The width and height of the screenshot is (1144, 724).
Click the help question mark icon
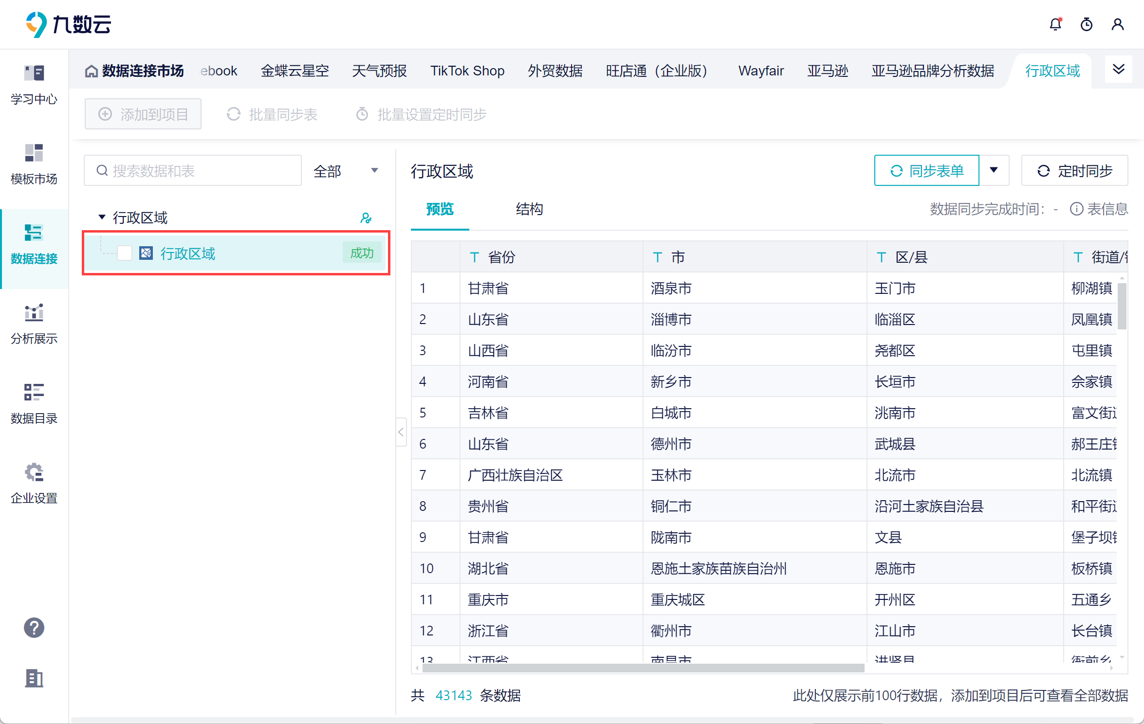click(x=34, y=628)
